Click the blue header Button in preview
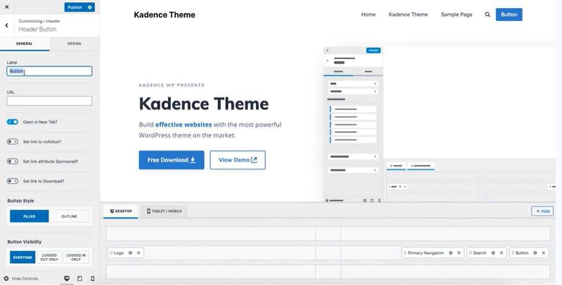 pyautogui.click(x=509, y=14)
